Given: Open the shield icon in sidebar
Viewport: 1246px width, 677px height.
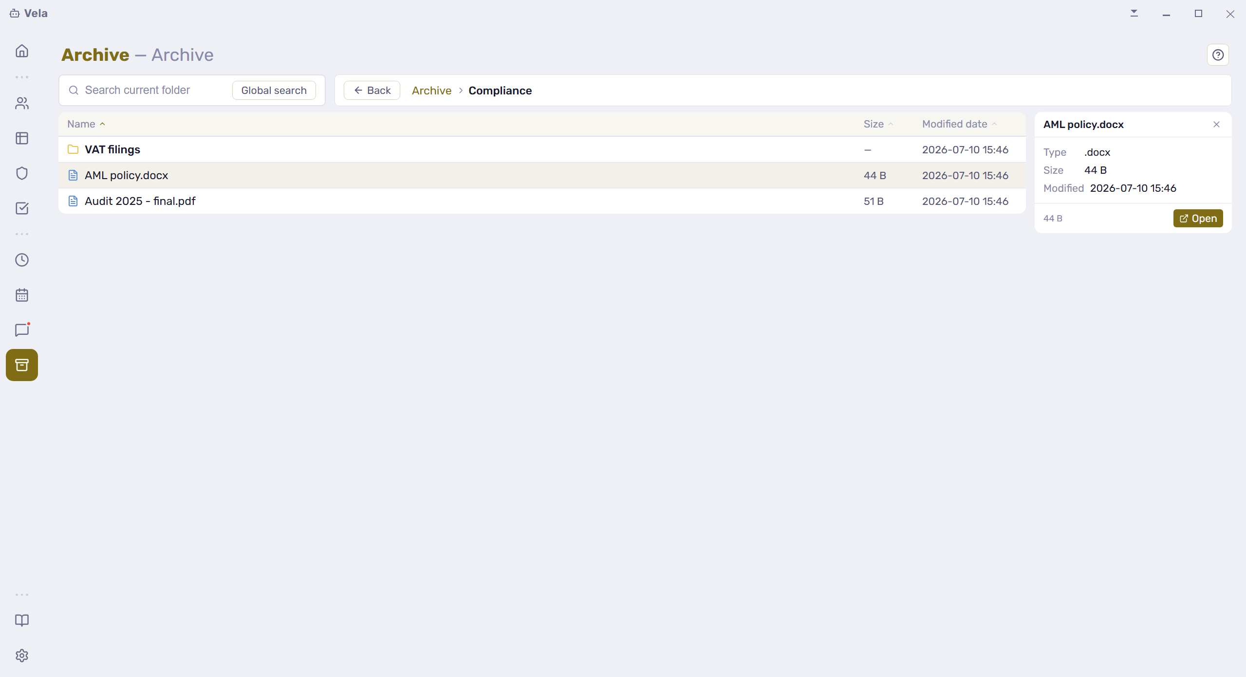Looking at the screenshot, I should coord(22,173).
